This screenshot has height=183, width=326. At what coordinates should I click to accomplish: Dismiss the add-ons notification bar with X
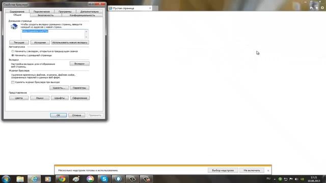coord(268,171)
